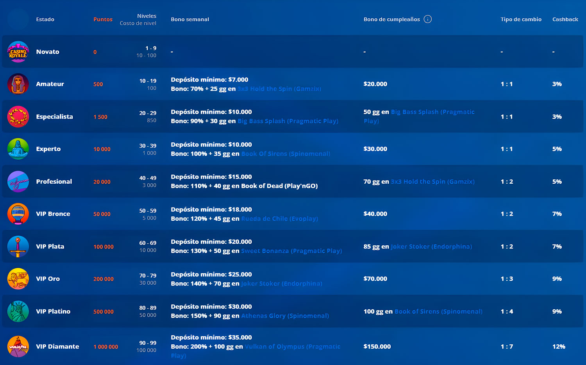Select the Experto status name
Viewport: 586px width, 365px height.
(48, 149)
